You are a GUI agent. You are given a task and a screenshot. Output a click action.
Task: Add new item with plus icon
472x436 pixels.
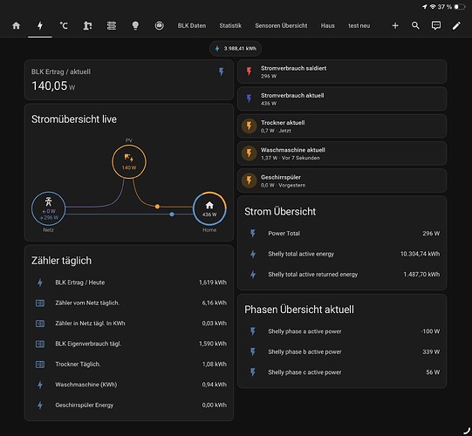pos(395,26)
